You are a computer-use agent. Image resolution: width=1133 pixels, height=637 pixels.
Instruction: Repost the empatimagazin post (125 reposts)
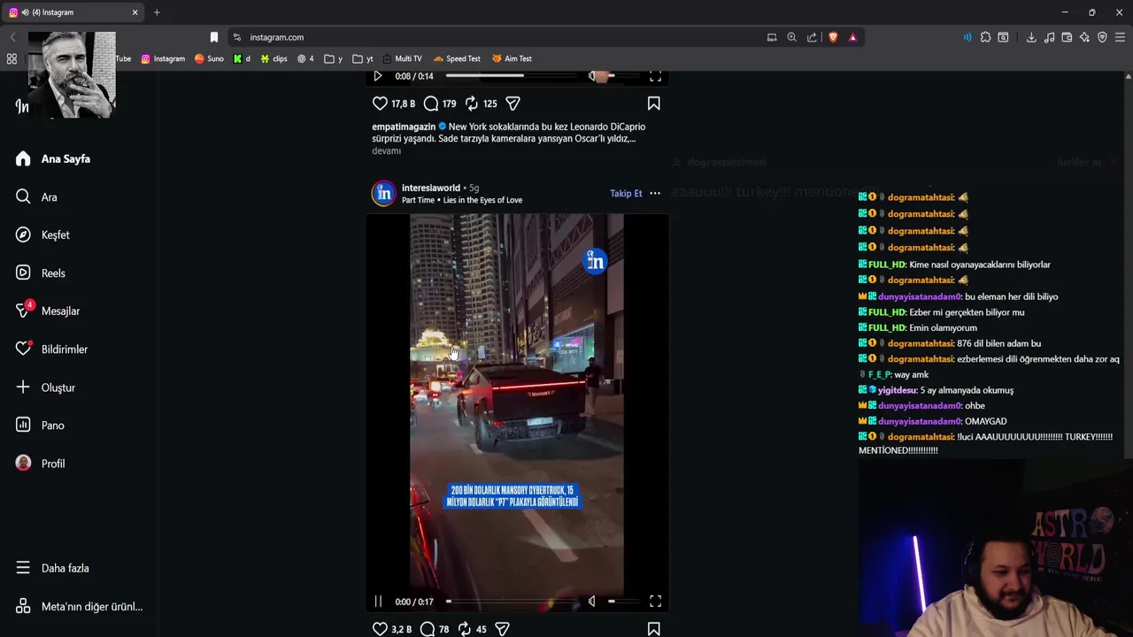click(x=472, y=104)
